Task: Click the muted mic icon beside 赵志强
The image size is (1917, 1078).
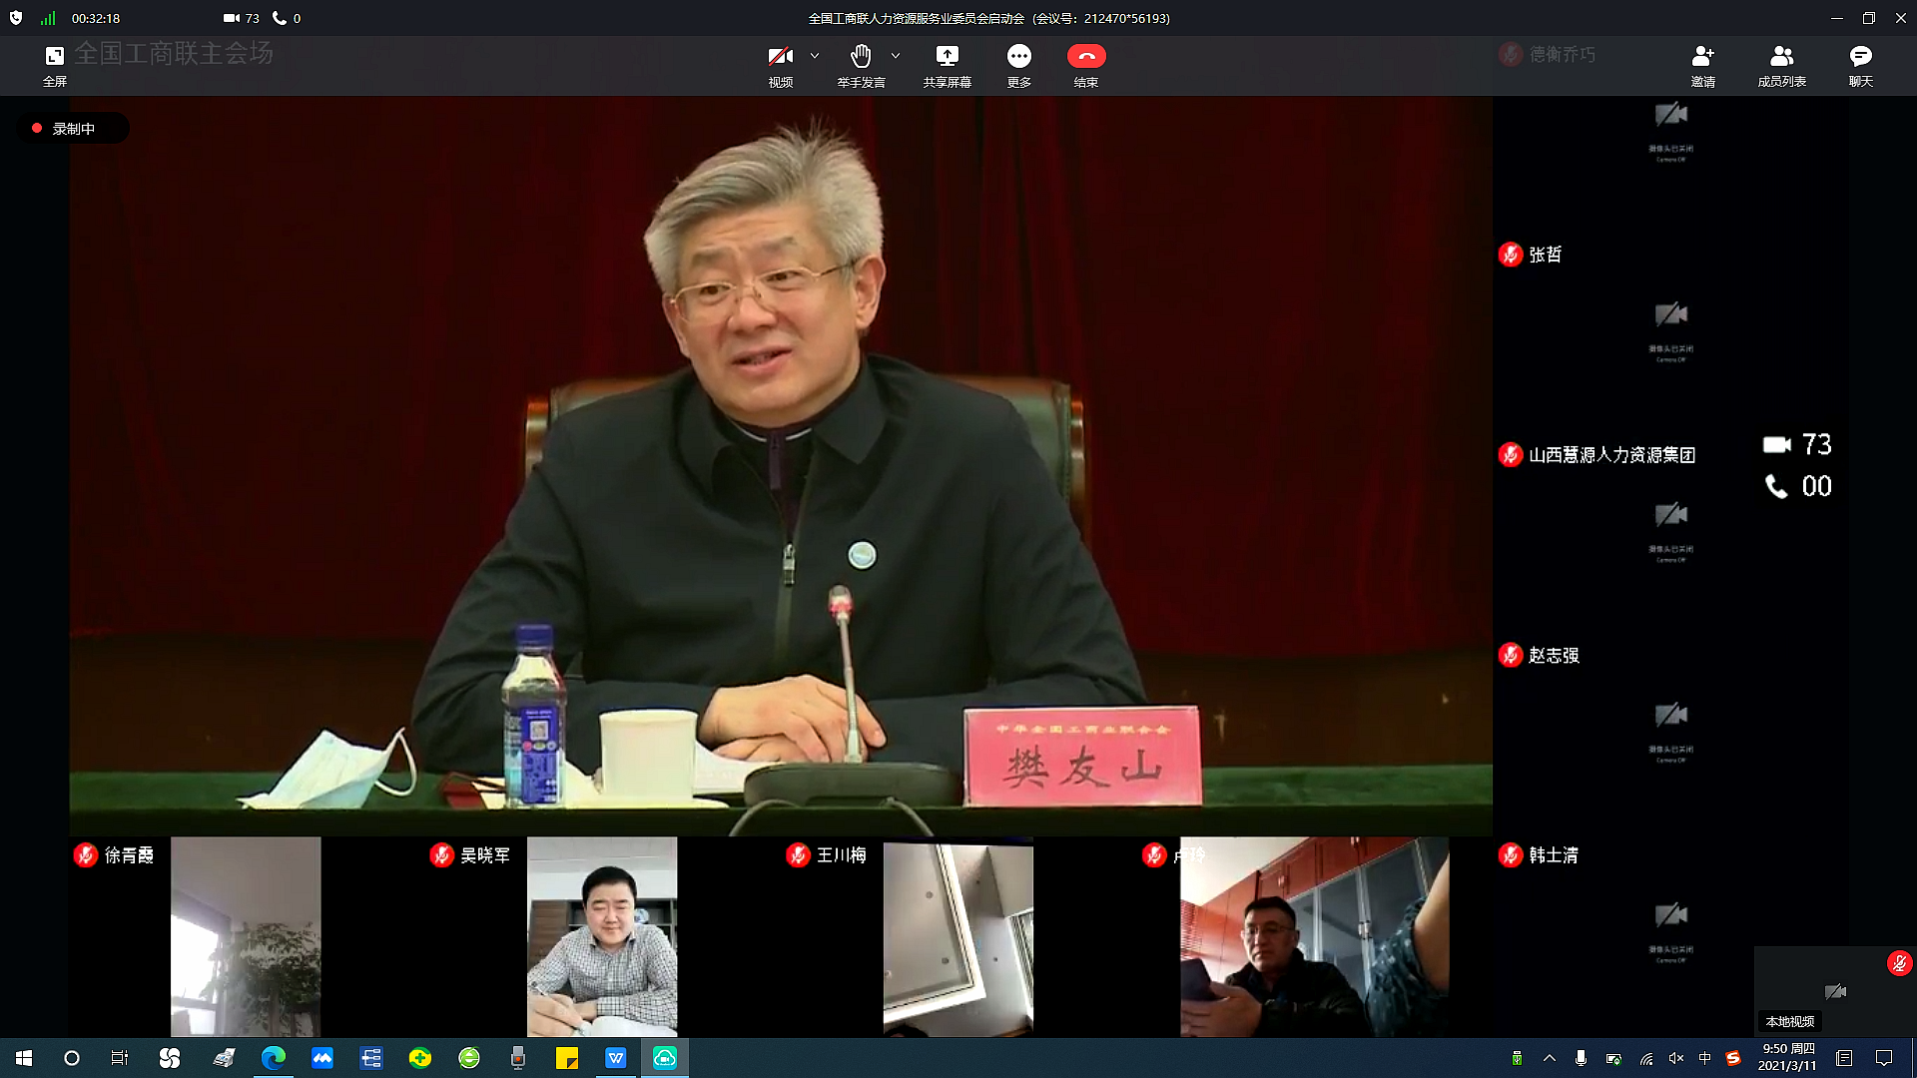Action: pyautogui.click(x=1511, y=655)
